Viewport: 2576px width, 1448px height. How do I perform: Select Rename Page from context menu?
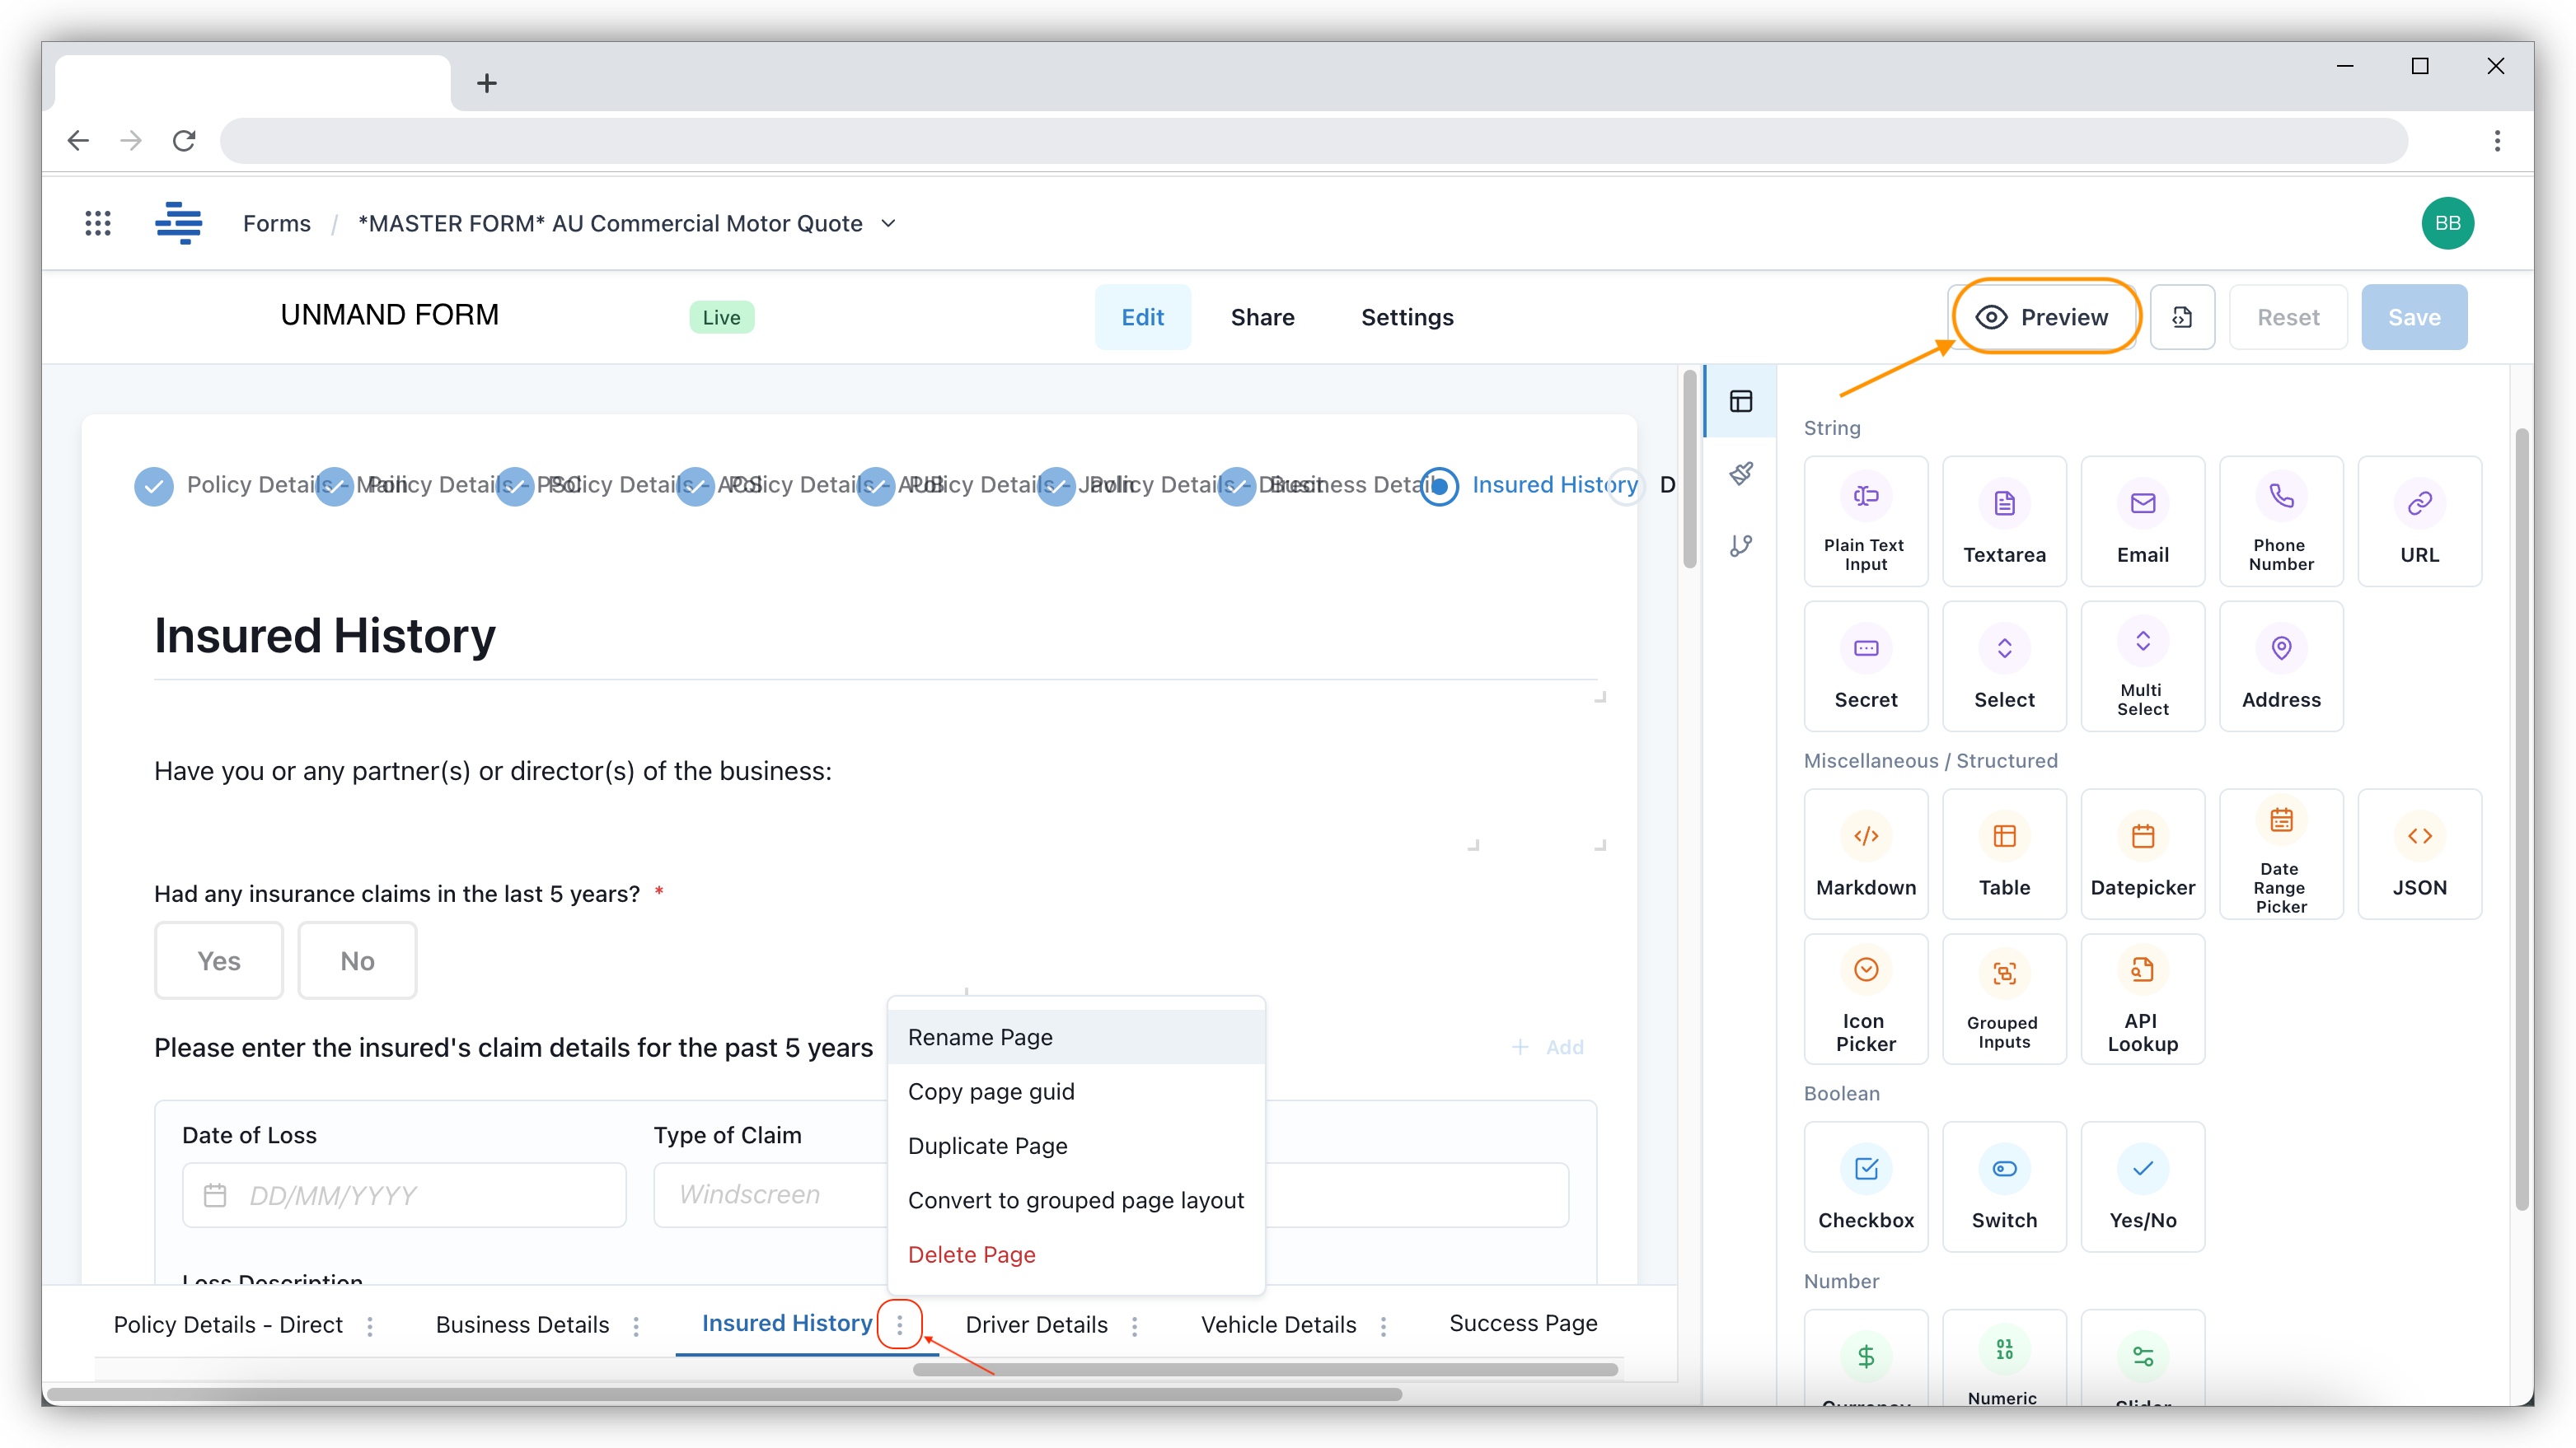(x=980, y=1036)
